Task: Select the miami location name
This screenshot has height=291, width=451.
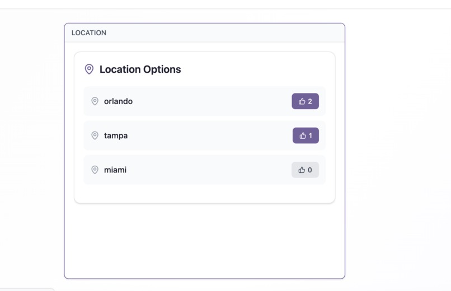Action: point(115,170)
